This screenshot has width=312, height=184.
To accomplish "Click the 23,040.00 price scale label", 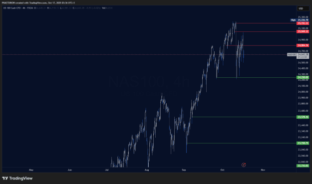I will (303, 150).
